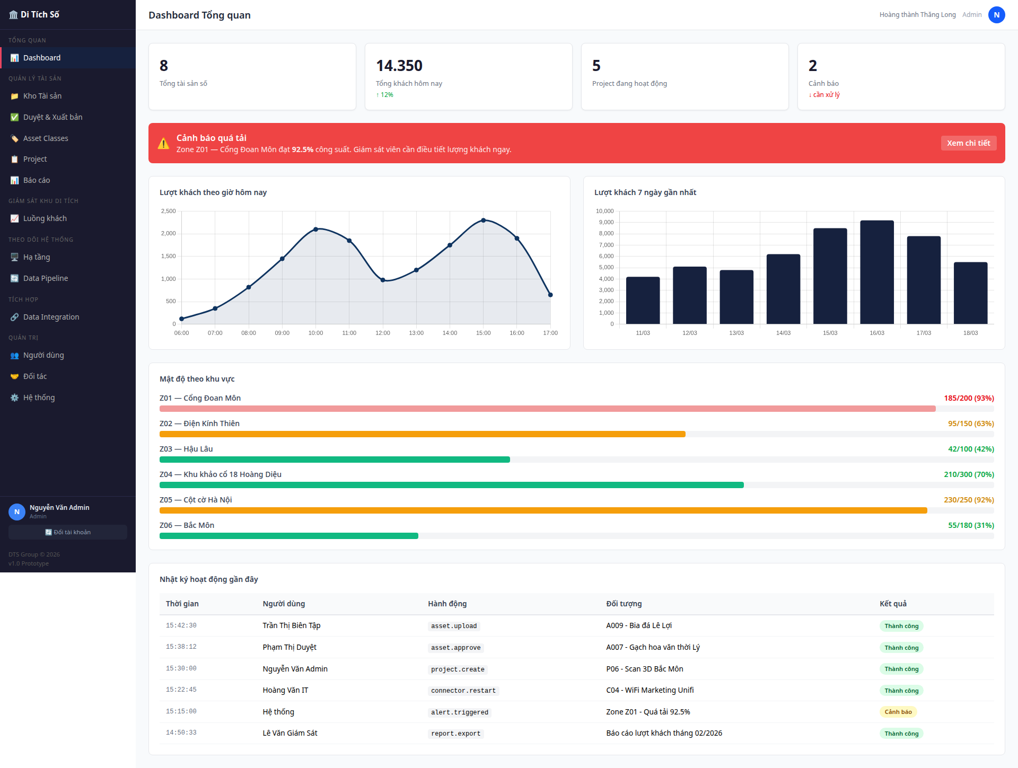Click the Đổi tài khoản button
This screenshot has height=768, width=1018.
[68, 532]
